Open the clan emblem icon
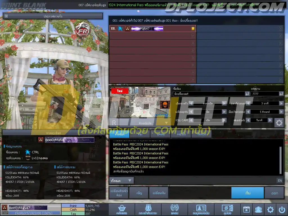Screen dimensions: 288x216 click(174, 210)
